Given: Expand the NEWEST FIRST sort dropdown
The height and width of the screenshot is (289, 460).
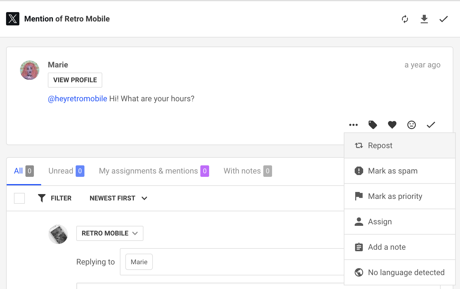Looking at the screenshot, I should (x=119, y=198).
